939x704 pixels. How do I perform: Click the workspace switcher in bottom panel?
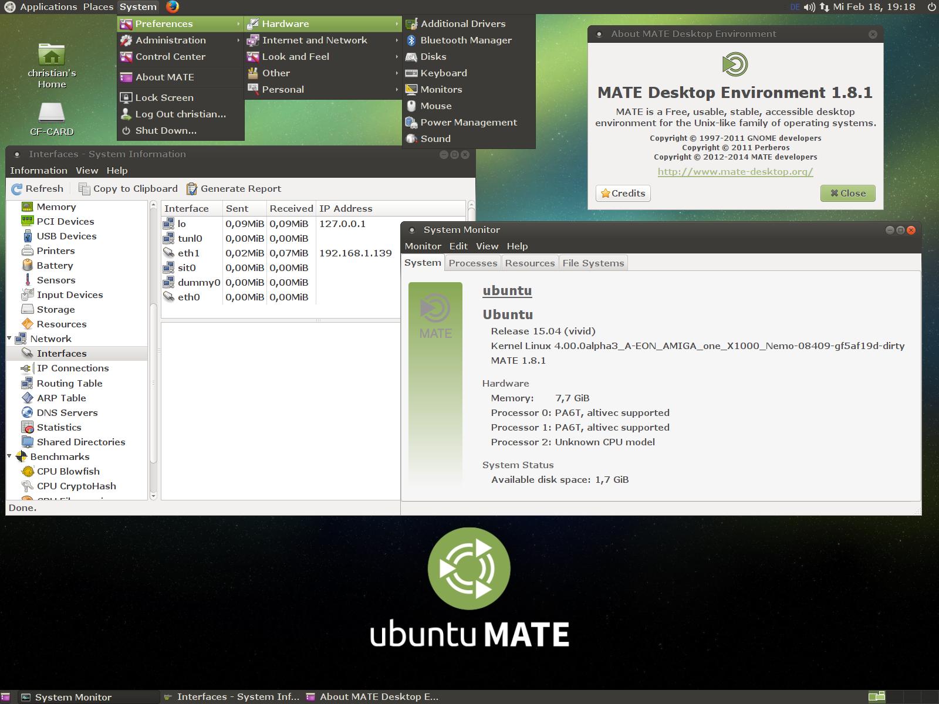point(876,697)
